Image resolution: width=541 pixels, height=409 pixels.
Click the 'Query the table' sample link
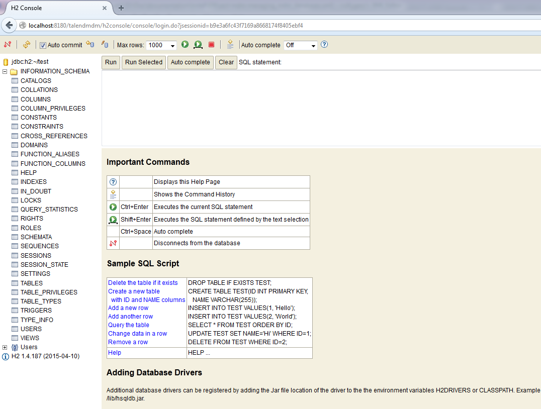[129, 325]
